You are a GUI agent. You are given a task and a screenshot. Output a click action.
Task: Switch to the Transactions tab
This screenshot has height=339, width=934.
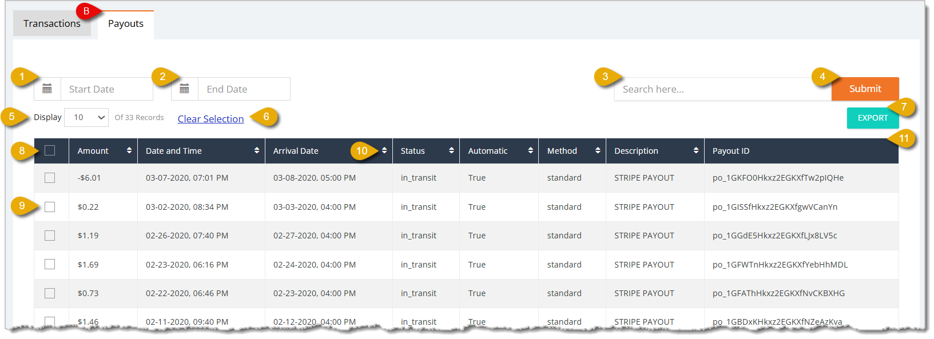point(52,23)
